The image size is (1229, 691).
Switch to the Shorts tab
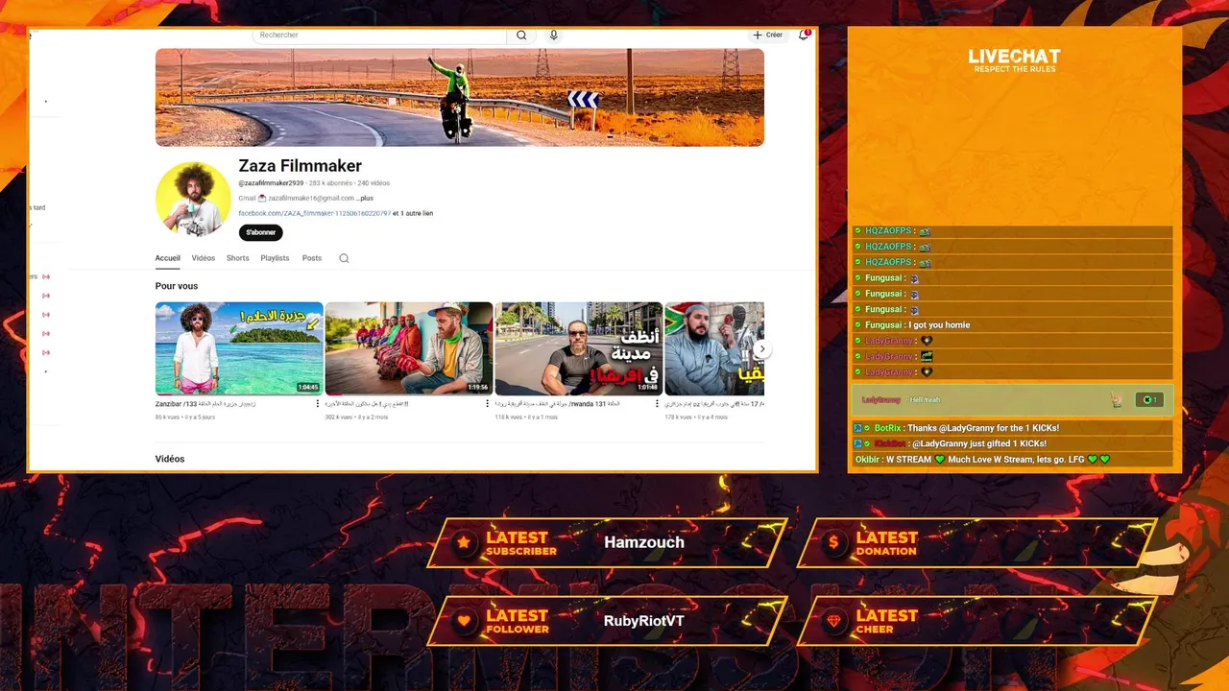click(237, 258)
